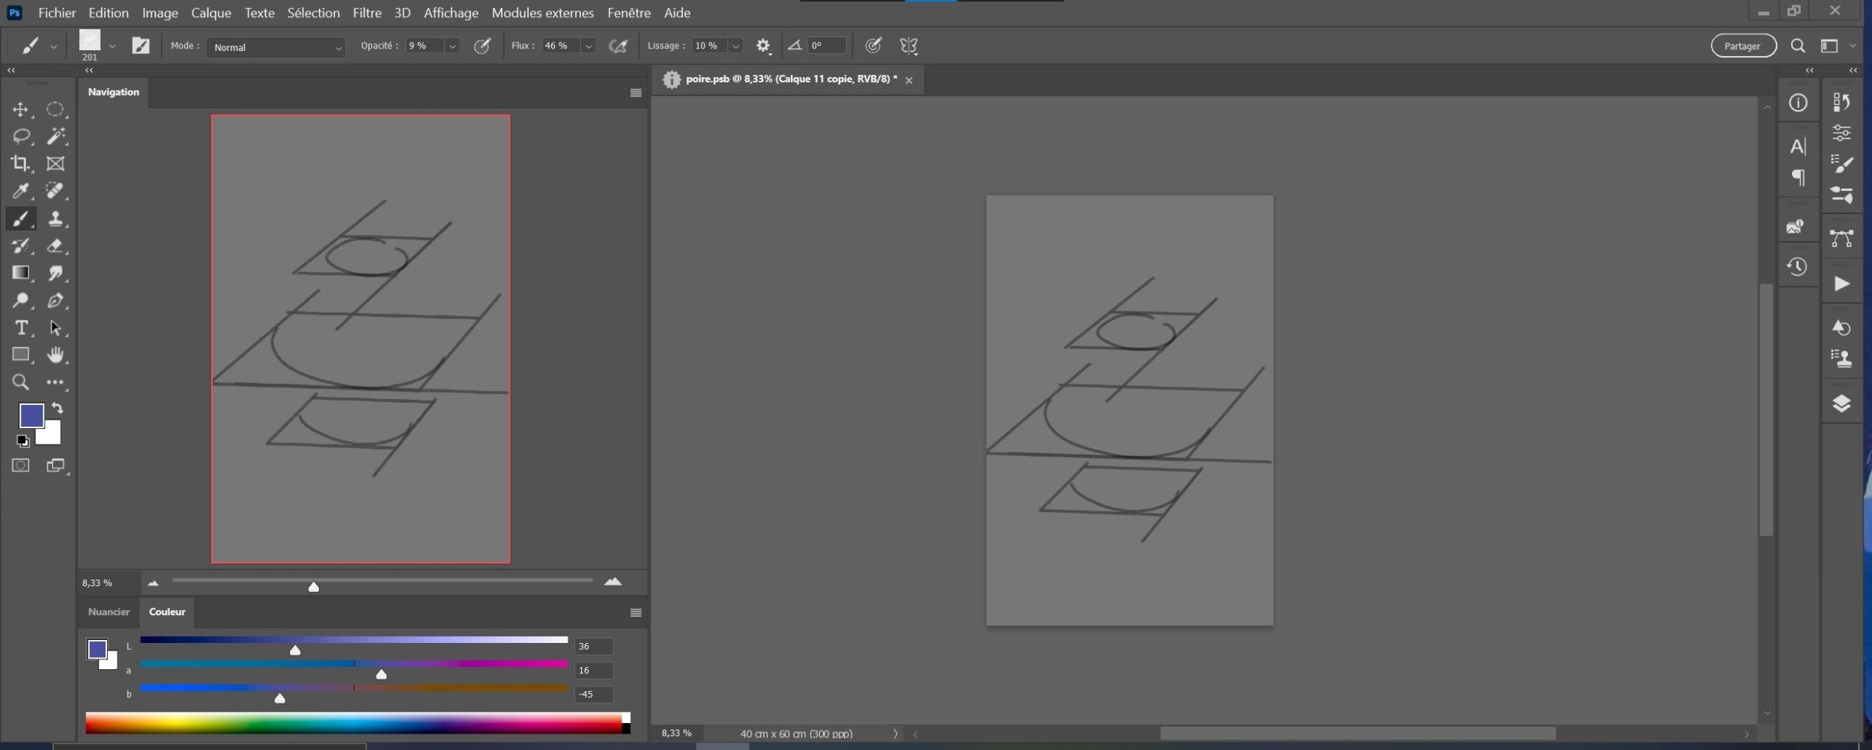Activate the Horizontal Type tool
This screenshot has height=750, width=1872.
tap(20, 328)
